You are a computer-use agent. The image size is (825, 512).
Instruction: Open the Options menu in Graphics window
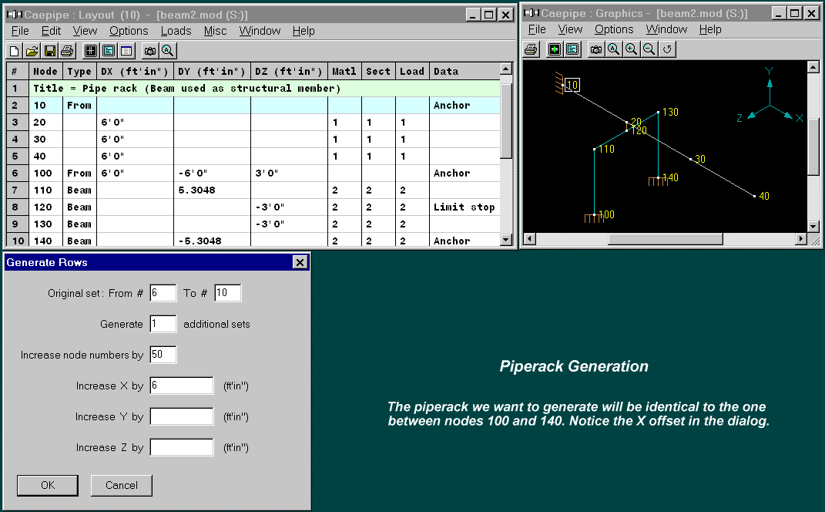(614, 29)
